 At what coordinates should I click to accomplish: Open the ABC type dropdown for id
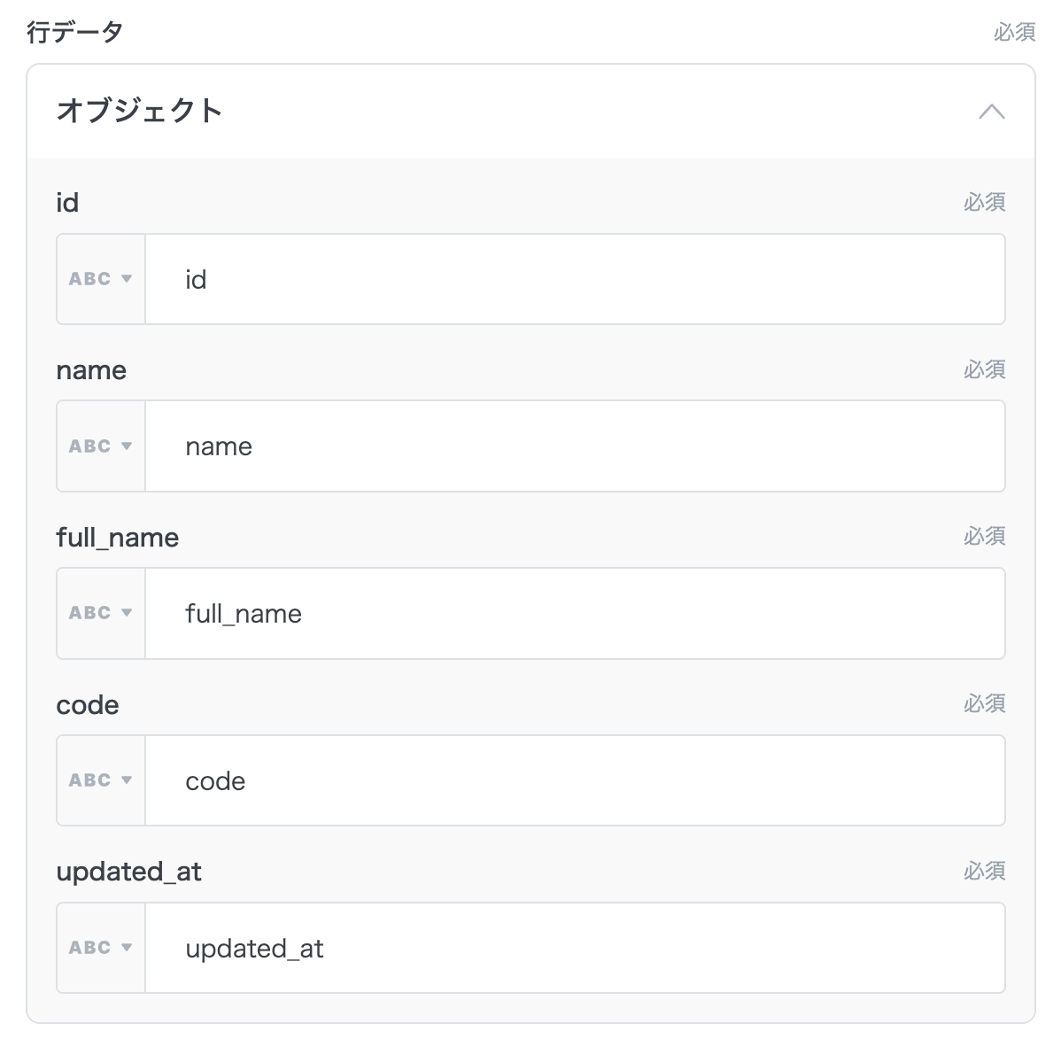(x=101, y=279)
